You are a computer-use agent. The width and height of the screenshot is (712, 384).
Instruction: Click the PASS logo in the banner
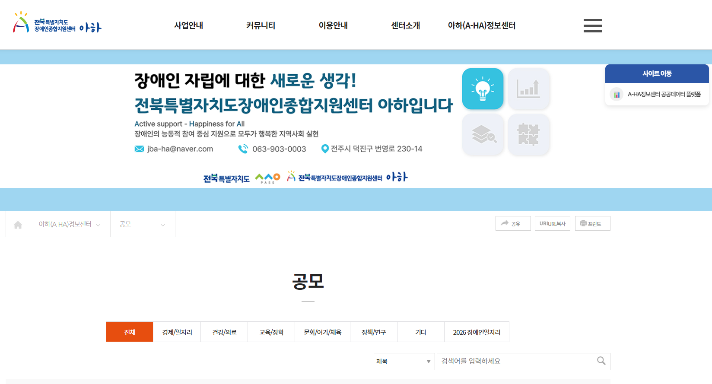pyautogui.click(x=267, y=178)
